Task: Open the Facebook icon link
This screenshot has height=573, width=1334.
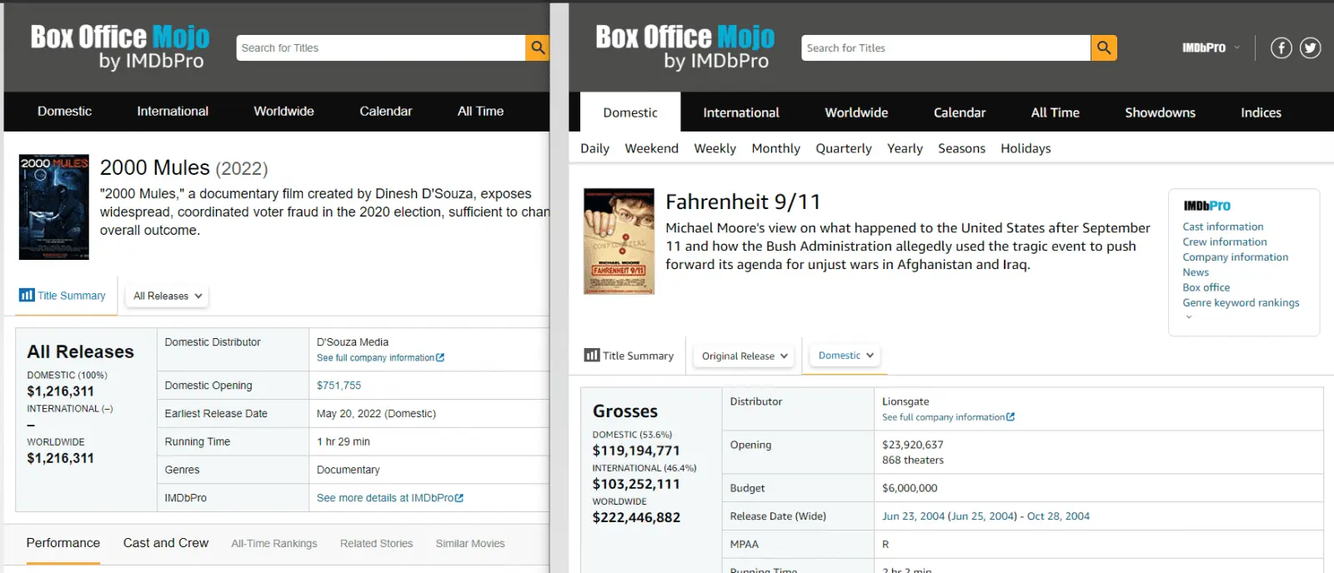Action: [x=1281, y=48]
